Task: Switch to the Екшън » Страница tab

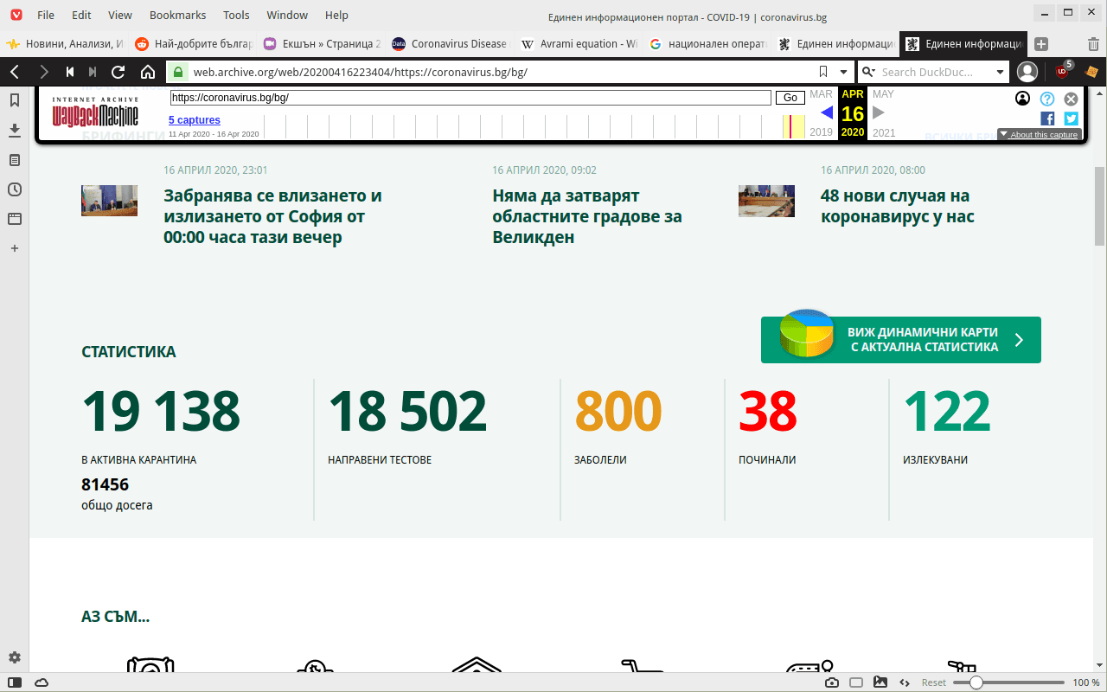Action: point(321,44)
